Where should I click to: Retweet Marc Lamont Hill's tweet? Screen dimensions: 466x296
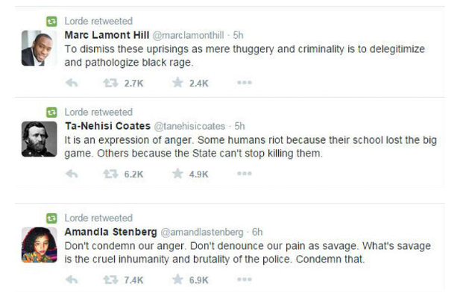(110, 83)
